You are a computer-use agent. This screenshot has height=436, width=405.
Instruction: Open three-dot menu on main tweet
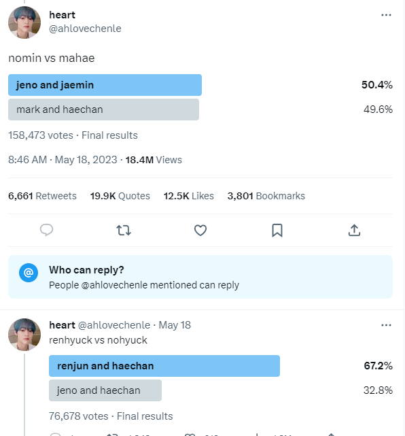(386, 15)
